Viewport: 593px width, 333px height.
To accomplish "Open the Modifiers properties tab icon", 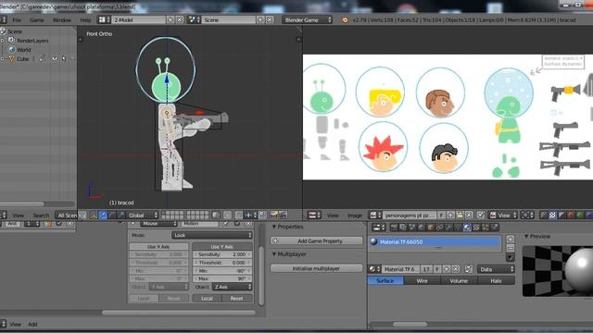I will [448, 228].
